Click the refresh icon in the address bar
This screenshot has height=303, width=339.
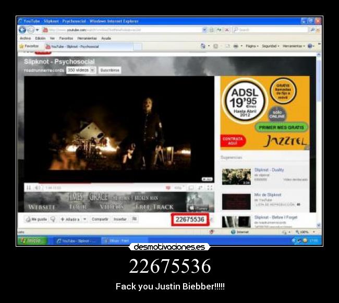click(219, 30)
